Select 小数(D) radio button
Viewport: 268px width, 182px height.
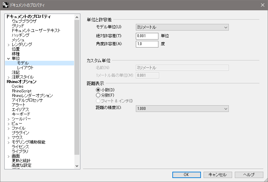coord(98,90)
